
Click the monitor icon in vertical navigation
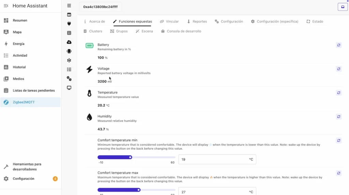[69, 88]
